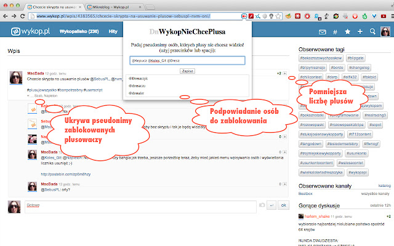This screenshot has width=394, height=246.
Task: Open a new browser tab
Action: (x=150, y=7)
